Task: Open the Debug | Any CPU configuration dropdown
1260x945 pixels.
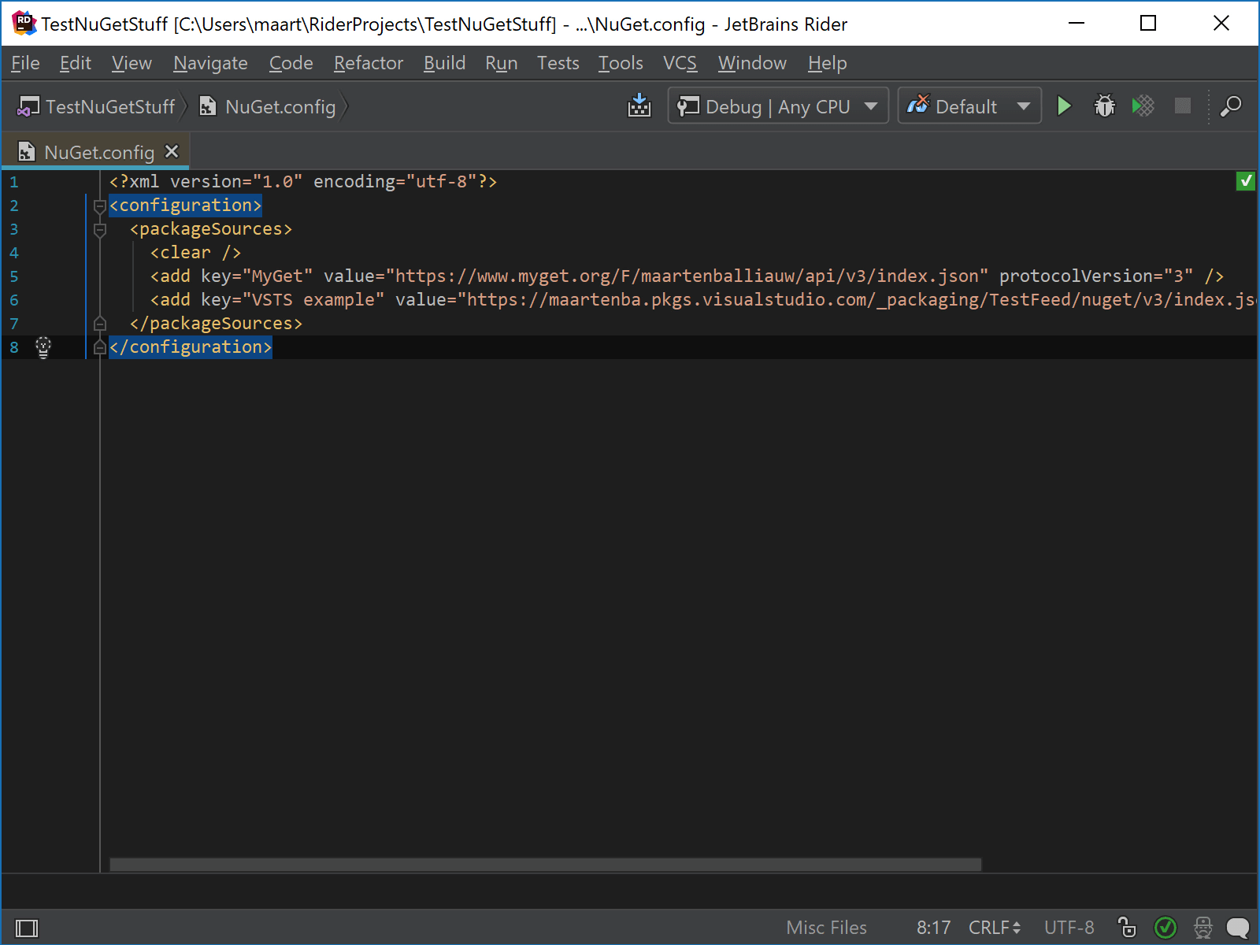Action: point(778,106)
